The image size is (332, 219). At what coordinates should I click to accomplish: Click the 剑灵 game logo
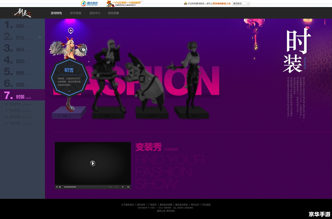coord(23,13)
